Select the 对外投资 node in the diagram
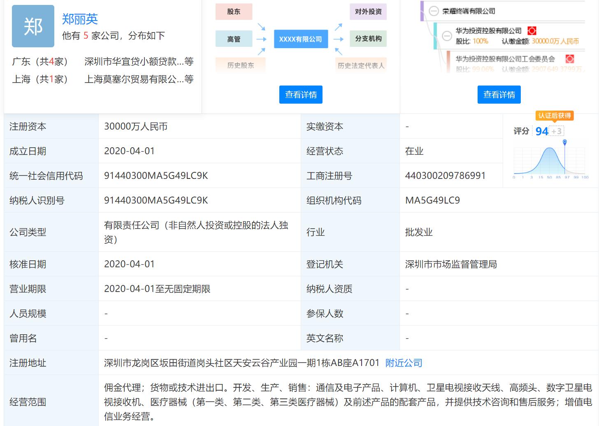Viewport: 601px width, 426px height. tap(368, 12)
